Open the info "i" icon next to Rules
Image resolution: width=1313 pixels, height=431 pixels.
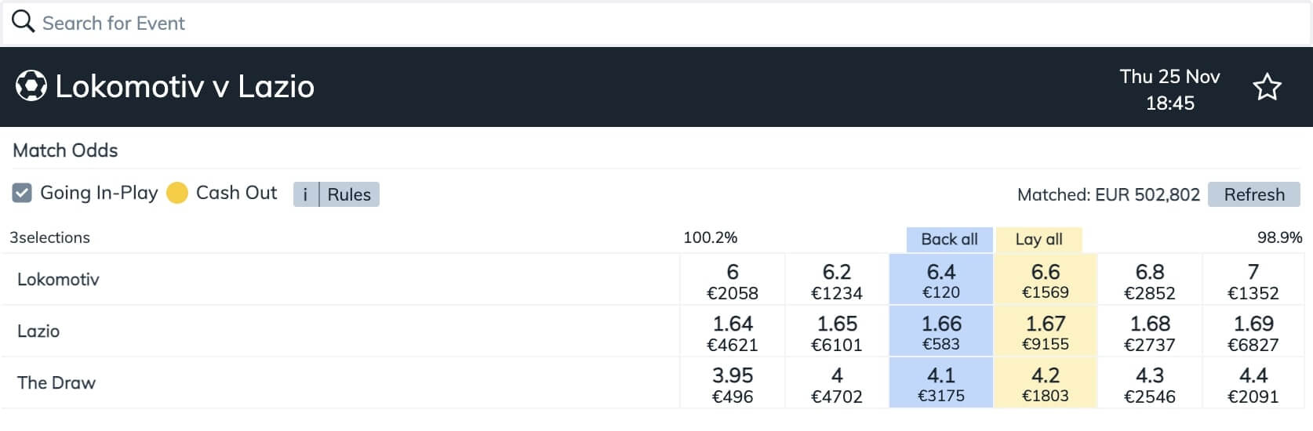click(306, 194)
